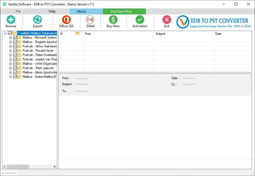Click the envelope column header icon
Image resolution: width=255 pixels, height=176 pixels.
[x=77, y=33]
